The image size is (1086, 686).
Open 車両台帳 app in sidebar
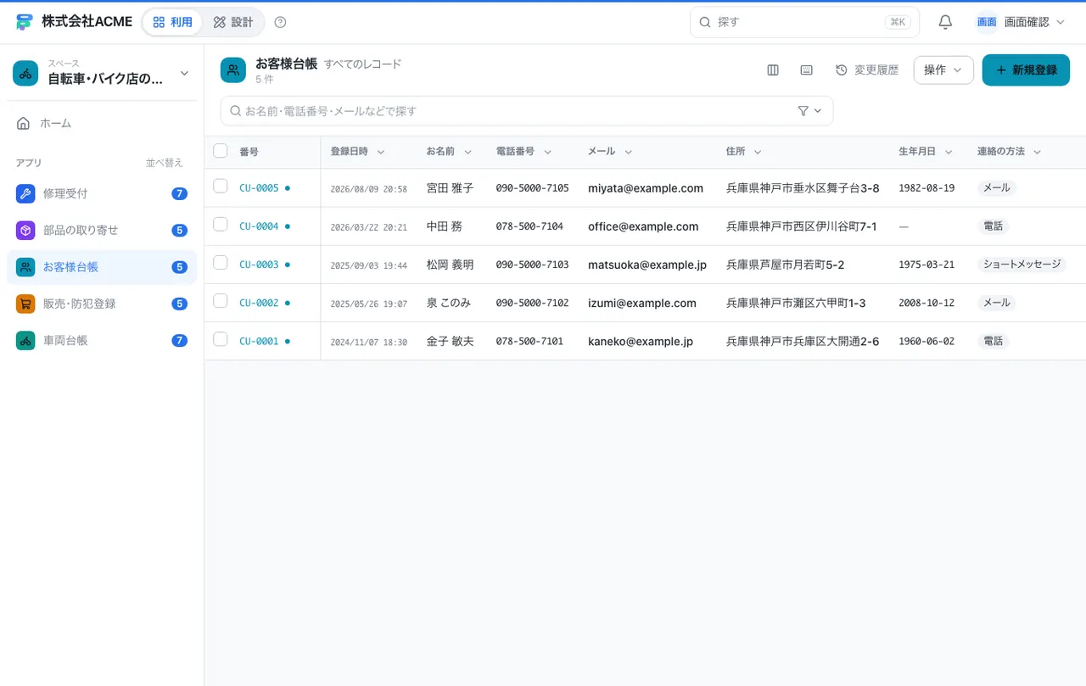pyautogui.click(x=102, y=340)
